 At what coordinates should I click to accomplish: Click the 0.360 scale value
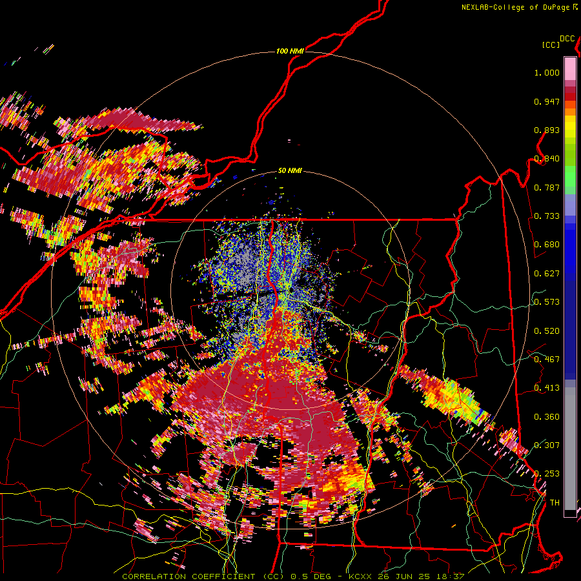coord(547,417)
